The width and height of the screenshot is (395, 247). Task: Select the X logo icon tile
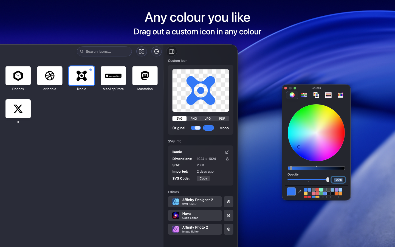18,109
